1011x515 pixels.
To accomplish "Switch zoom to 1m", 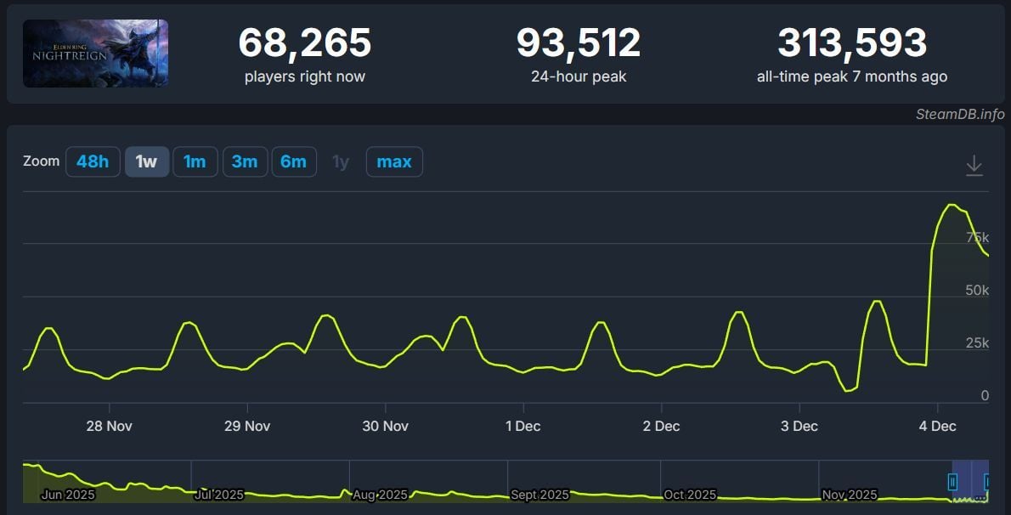I will [195, 161].
